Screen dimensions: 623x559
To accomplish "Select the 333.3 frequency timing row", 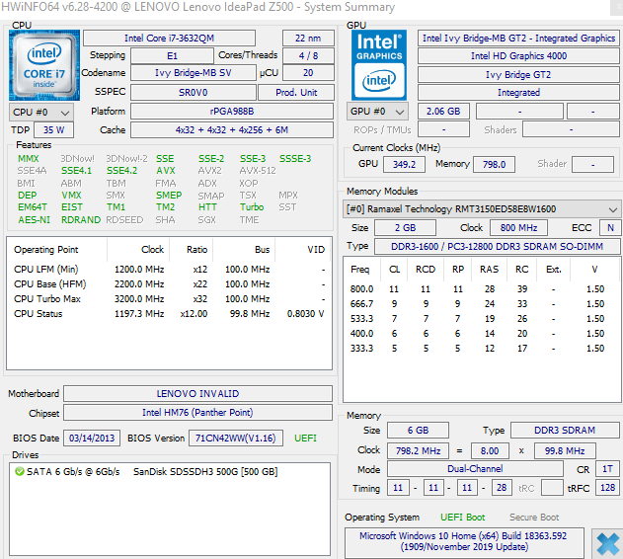I will click(x=481, y=349).
